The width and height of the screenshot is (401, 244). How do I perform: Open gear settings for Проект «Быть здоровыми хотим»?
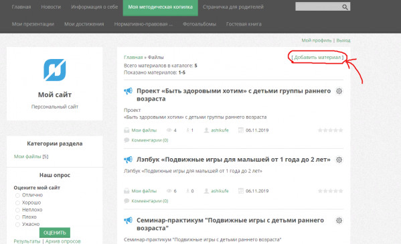[x=339, y=91]
